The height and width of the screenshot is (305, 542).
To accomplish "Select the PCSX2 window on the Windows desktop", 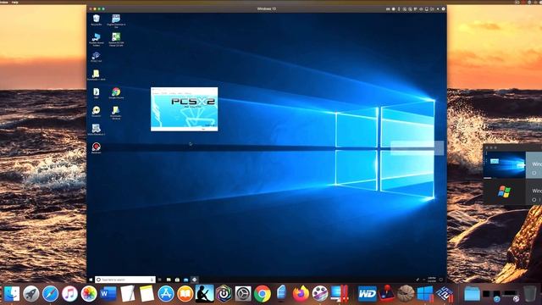I will (x=185, y=109).
